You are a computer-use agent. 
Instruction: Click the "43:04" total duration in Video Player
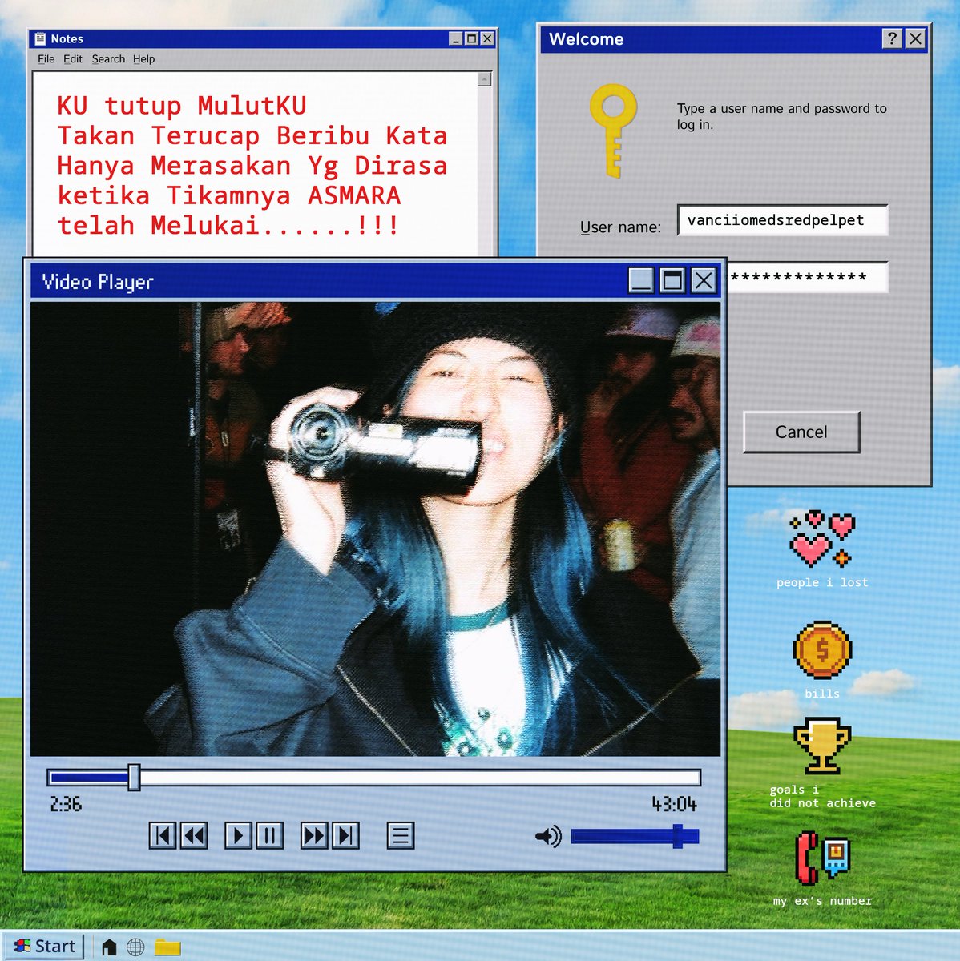tap(674, 804)
